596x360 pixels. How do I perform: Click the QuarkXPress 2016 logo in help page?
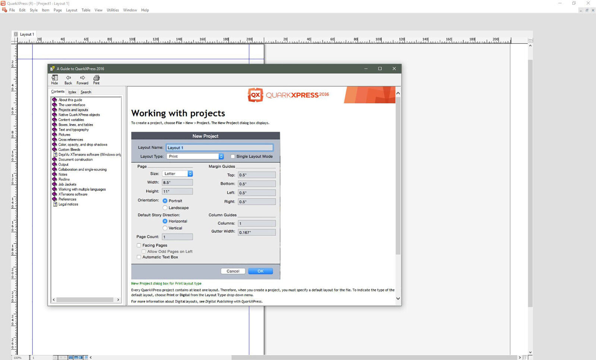click(x=288, y=95)
